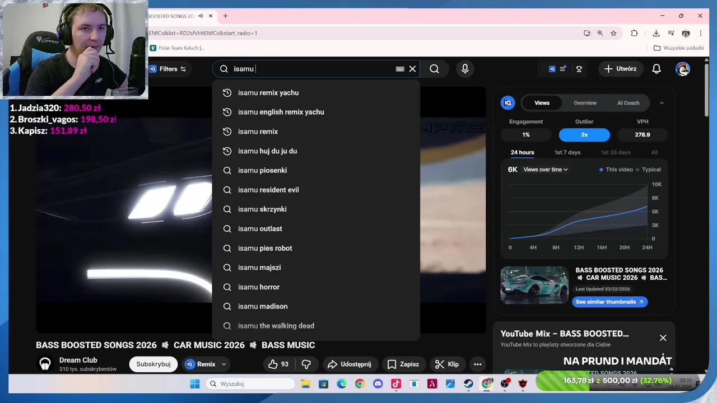The height and width of the screenshot is (403, 717).
Task: Open more actions ellipsis under video
Action: pyautogui.click(x=477, y=364)
